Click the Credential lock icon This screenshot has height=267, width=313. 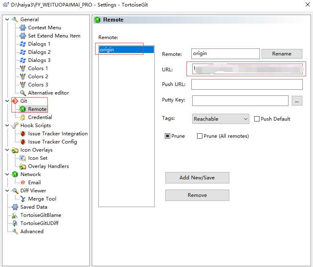coord(23,117)
